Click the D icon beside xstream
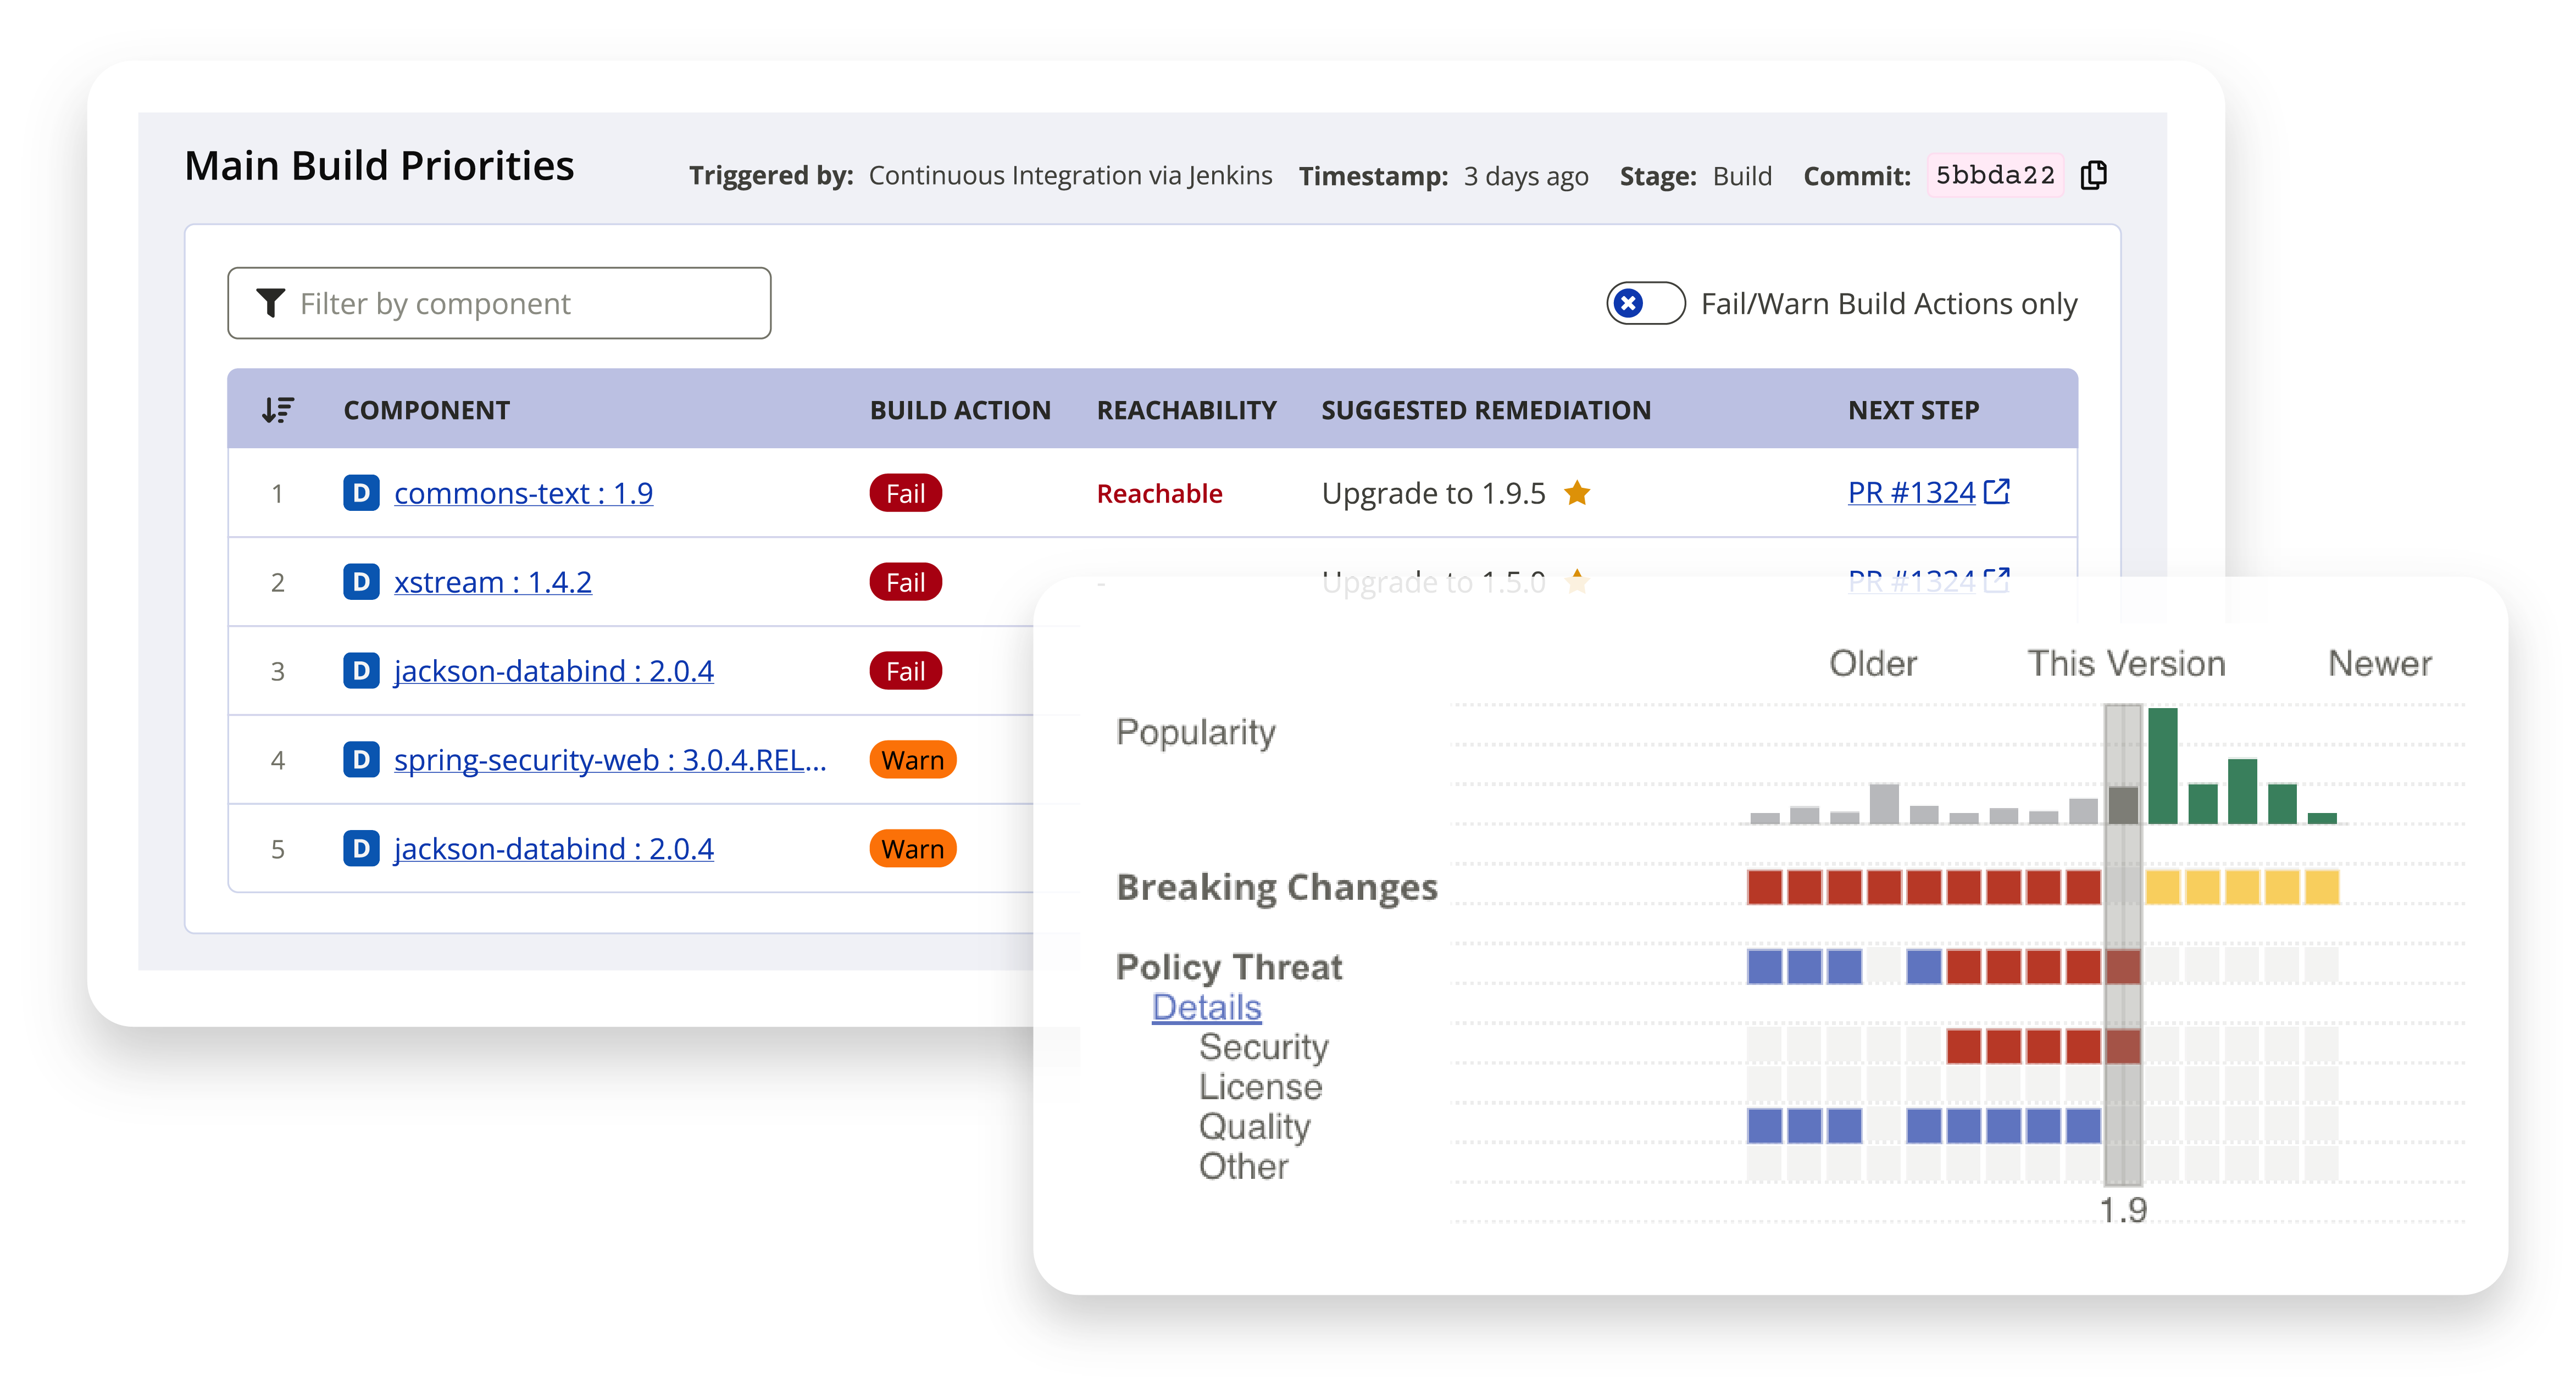Viewport: 2576px width, 1392px height. coord(361,582)
